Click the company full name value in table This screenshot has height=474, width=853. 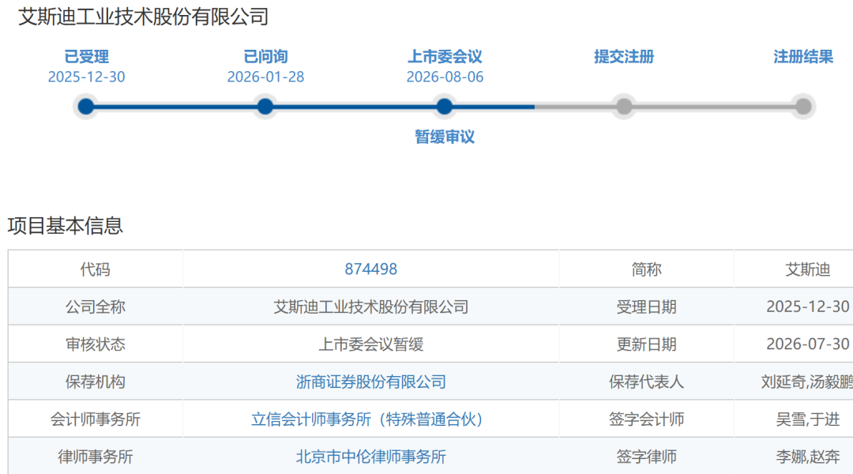coord(371,307)
